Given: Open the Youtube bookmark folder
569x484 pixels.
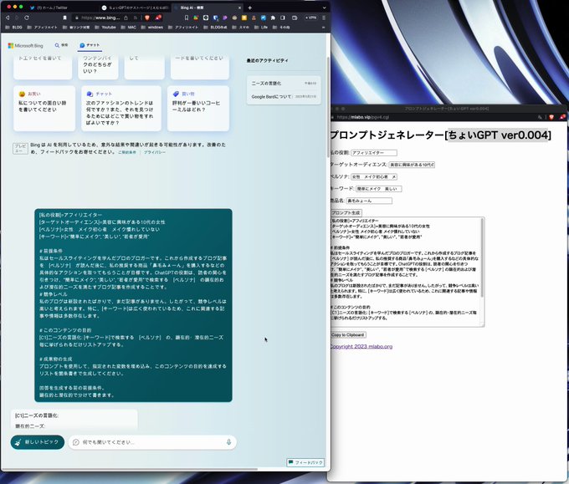Looking at the screenshot, I should click(105, 28).
